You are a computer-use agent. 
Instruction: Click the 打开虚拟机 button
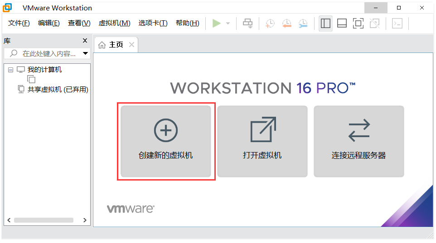262,141
